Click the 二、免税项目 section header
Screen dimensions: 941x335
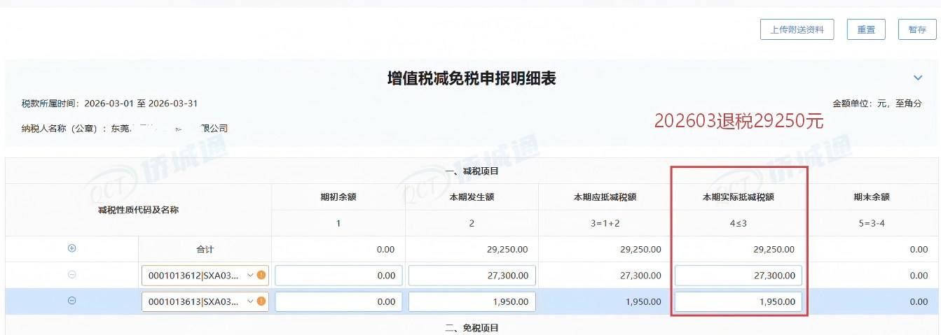tap(472, 327)
